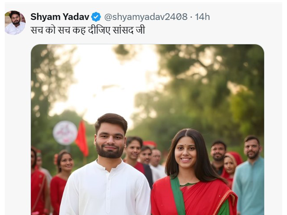Click the bearded man behind the saree woman
The width and height of the screenshot is (287, 215).
(218, 156)
